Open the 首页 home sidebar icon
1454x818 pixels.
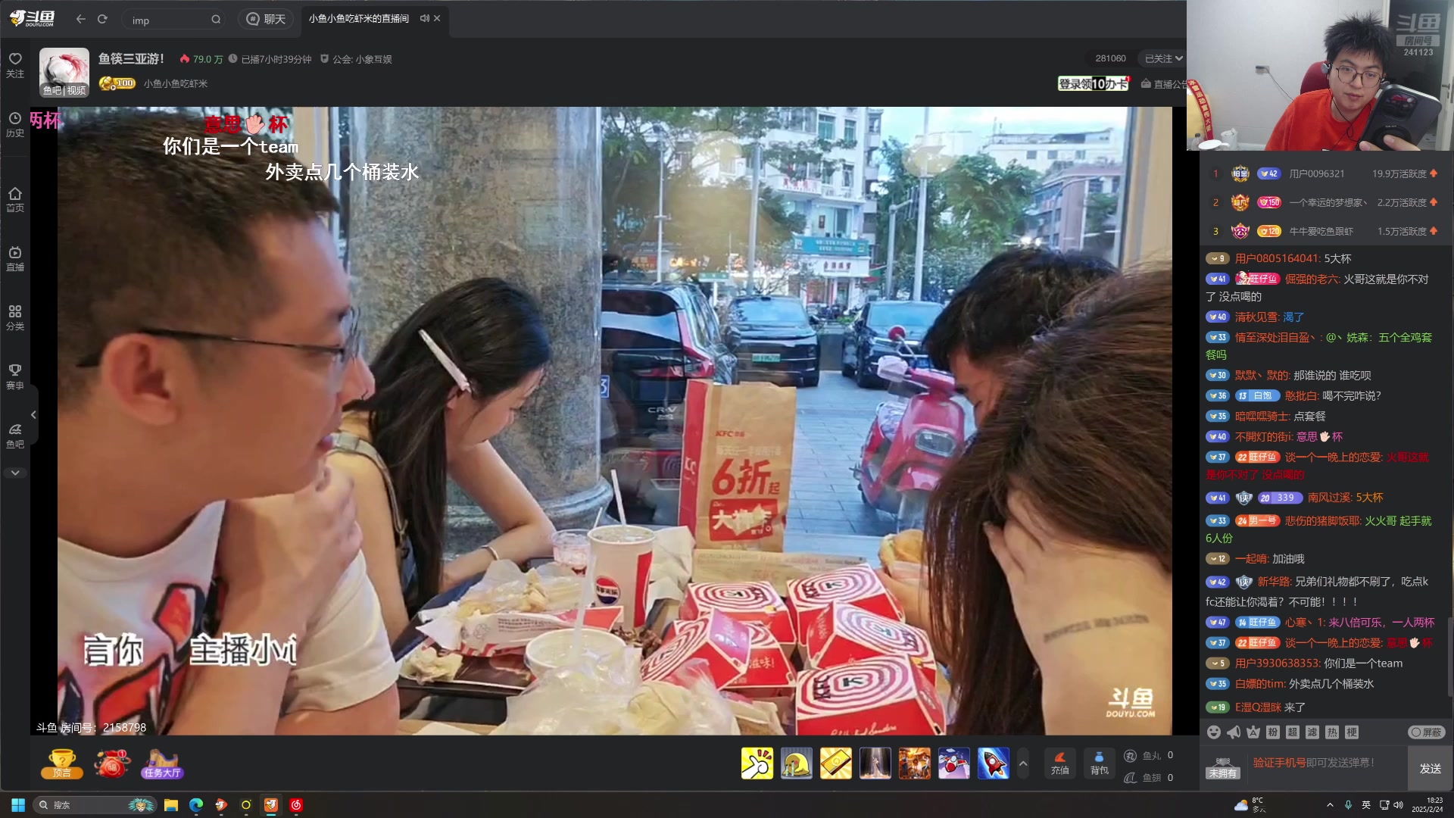15,199
